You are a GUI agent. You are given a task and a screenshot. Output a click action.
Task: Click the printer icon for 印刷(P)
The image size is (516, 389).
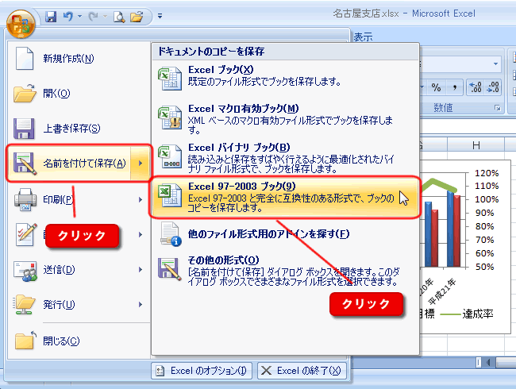click(x=25, y=199)
